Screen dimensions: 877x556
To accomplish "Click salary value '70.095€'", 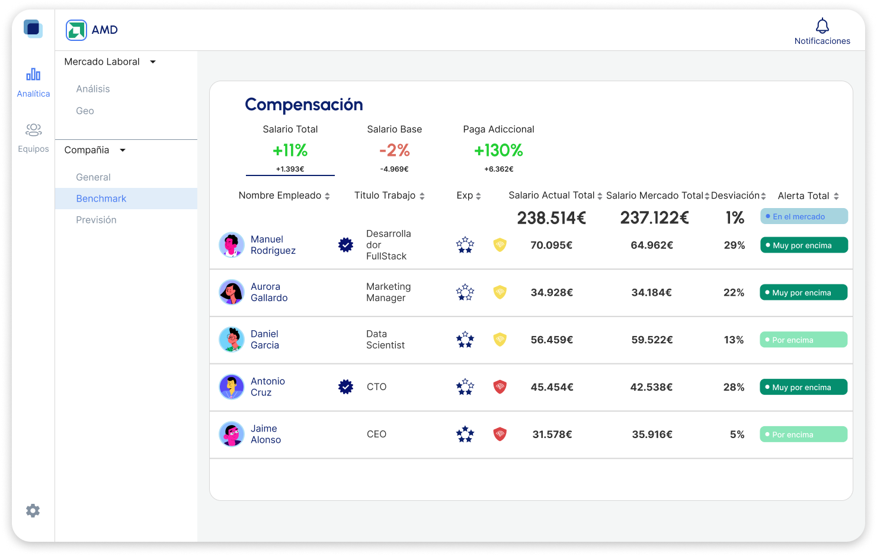I will pos(552,245).
